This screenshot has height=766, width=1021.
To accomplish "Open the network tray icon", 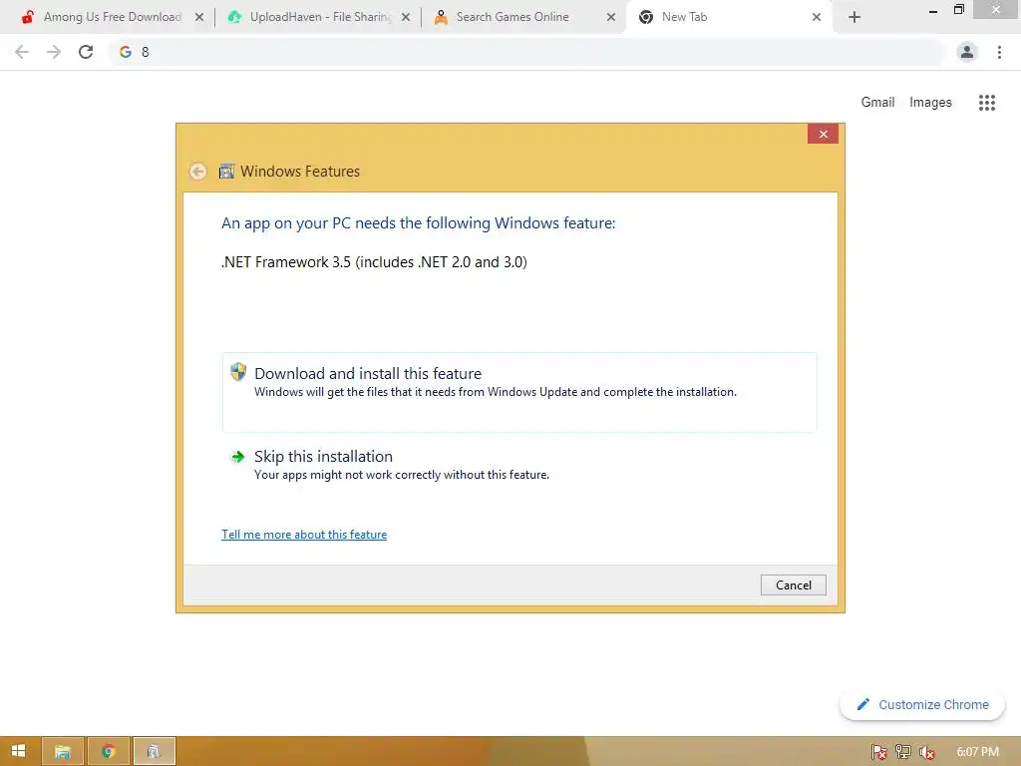I will (x=903, y=752).
